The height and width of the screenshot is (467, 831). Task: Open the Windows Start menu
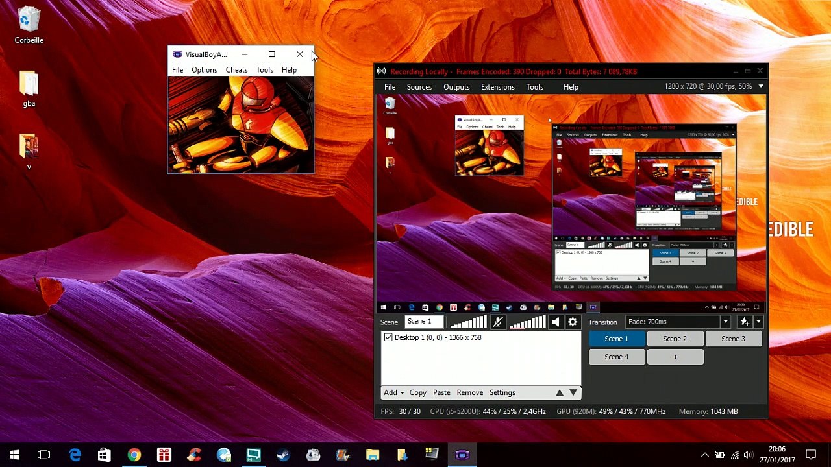click(14, 455)
